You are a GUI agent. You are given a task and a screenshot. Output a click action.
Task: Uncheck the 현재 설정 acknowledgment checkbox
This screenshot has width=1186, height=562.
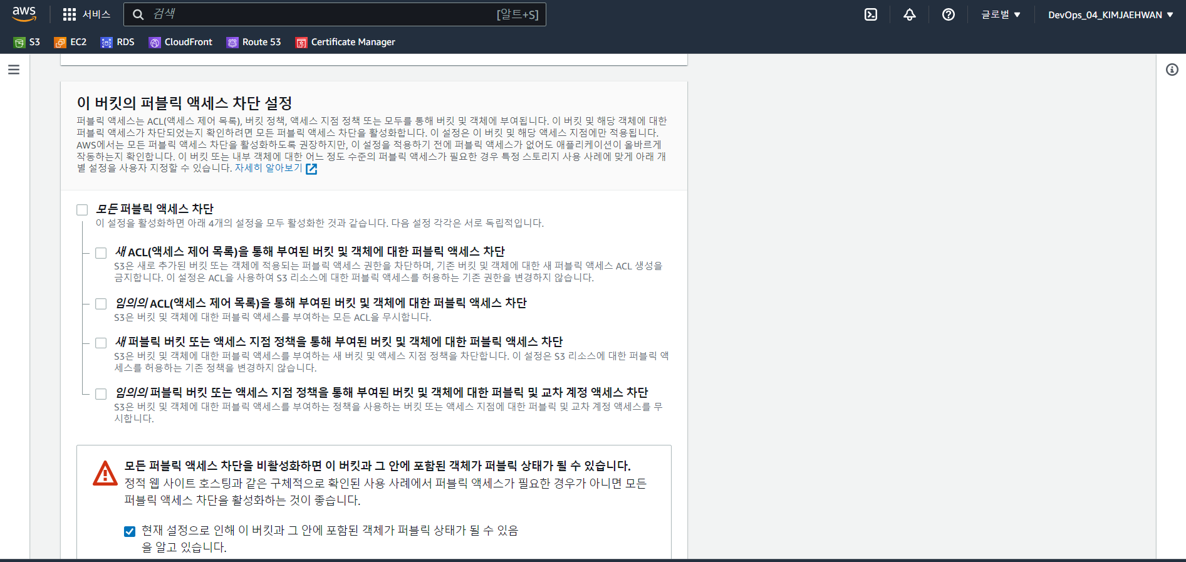click(130, 531)
